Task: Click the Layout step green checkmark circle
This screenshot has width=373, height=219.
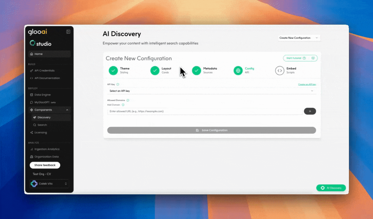Action: (x=155, y=71)
